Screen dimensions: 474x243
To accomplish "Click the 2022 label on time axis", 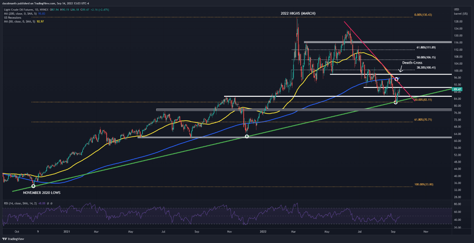I will pyautogui.click(x=263, y=231).
